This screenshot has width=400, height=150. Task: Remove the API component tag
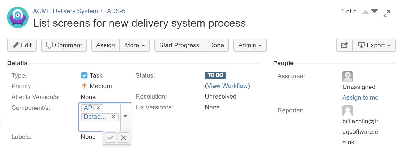(x=98, y=108)
